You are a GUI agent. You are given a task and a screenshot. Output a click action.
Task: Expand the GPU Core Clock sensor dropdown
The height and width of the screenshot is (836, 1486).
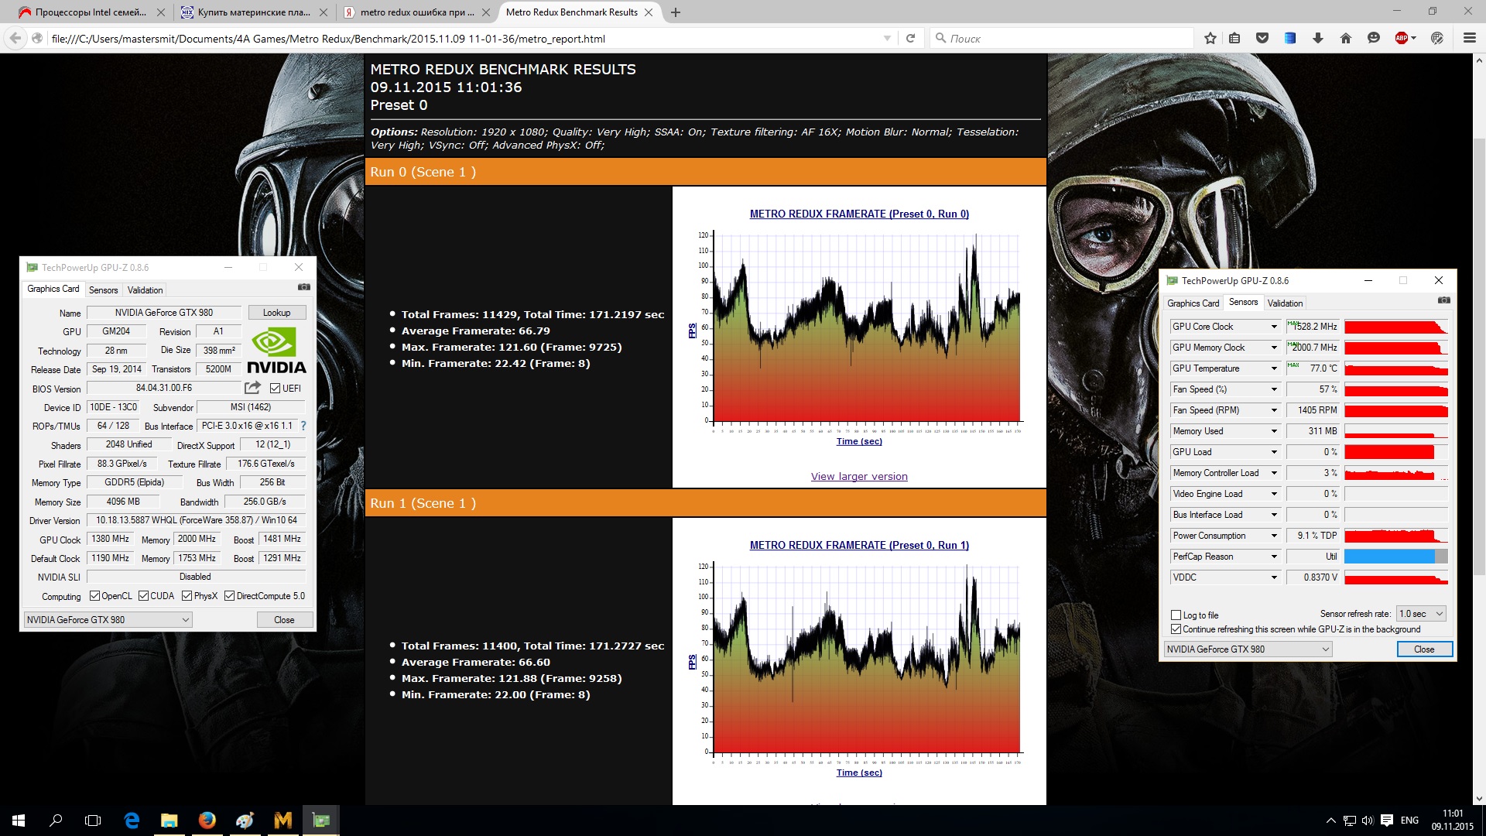1274,327
